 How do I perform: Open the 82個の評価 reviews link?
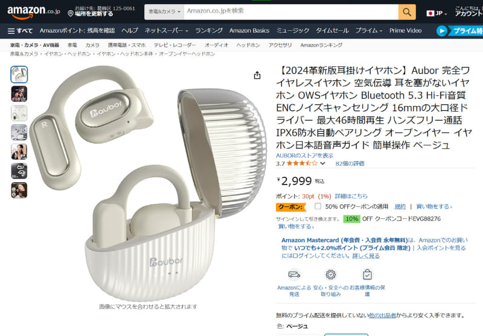click(x=350, y=163)
